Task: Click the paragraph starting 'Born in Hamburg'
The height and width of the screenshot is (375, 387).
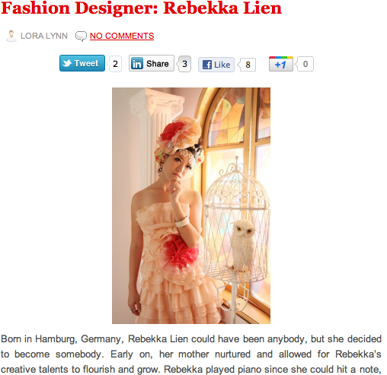Action: (x=191, y=354)
